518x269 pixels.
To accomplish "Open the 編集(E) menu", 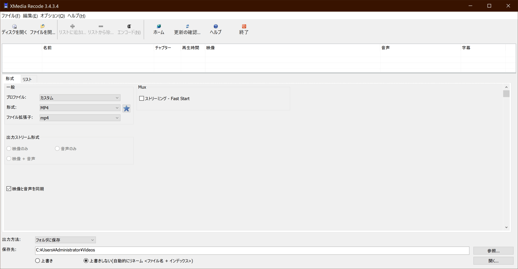I will click(x=30, y=16).
